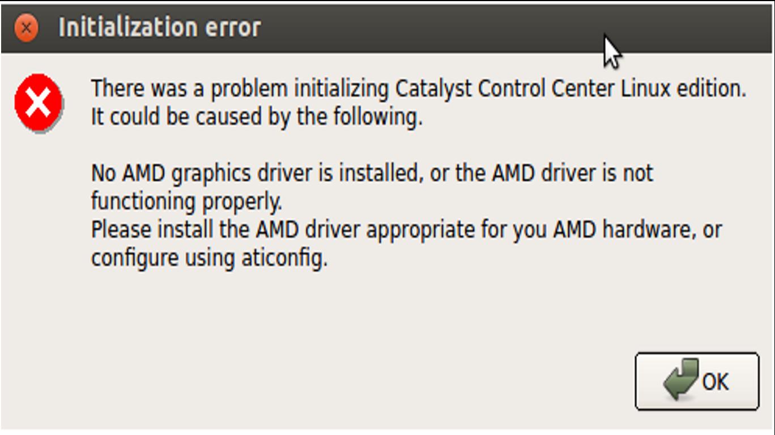Click the "There was a problem initializing" text
The image size is (775, 435).
pos(240,89)
